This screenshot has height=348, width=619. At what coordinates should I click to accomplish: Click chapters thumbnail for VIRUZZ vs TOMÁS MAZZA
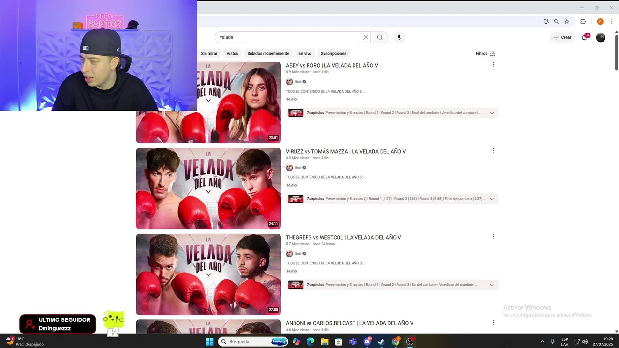pos(295,199)
